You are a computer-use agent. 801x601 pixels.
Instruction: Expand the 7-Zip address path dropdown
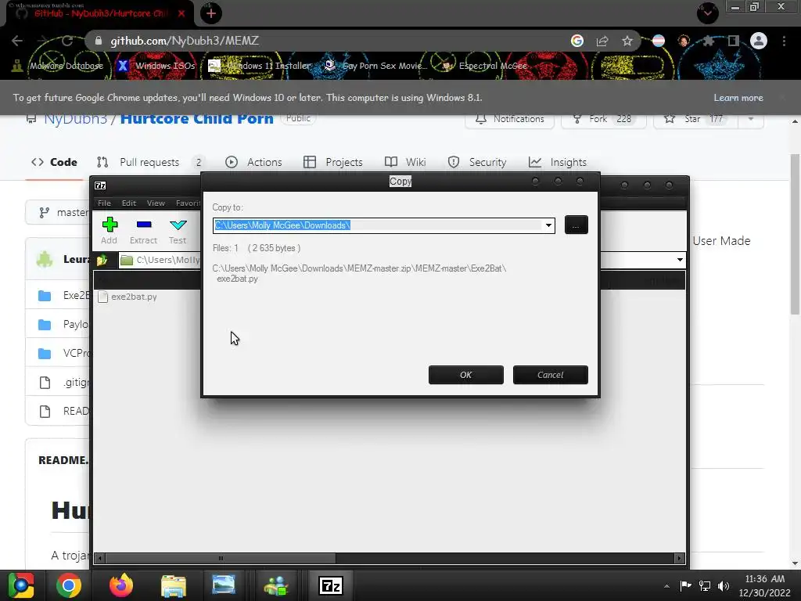pos(680,260)
